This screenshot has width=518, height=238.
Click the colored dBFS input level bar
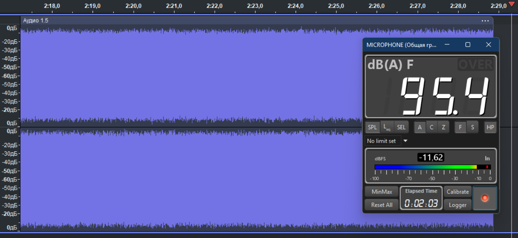click(x=433, y=167)
